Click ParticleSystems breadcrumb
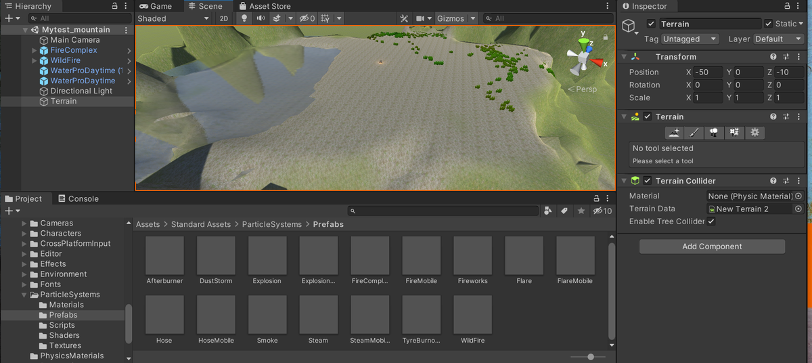Screen dimensions: 812x363 pos(272,224)
